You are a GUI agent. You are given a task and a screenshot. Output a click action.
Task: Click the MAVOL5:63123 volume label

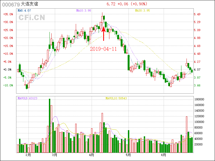coord(27,98)
